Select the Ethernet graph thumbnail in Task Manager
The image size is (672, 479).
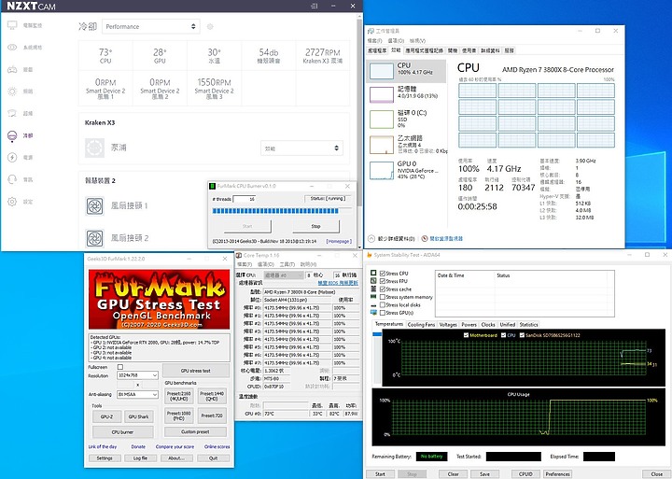click(x=382, y=145)
